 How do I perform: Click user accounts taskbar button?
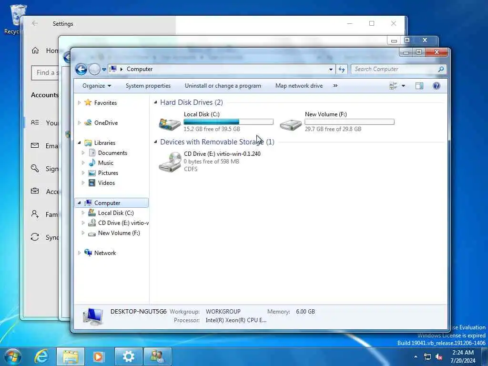point(157,356)
